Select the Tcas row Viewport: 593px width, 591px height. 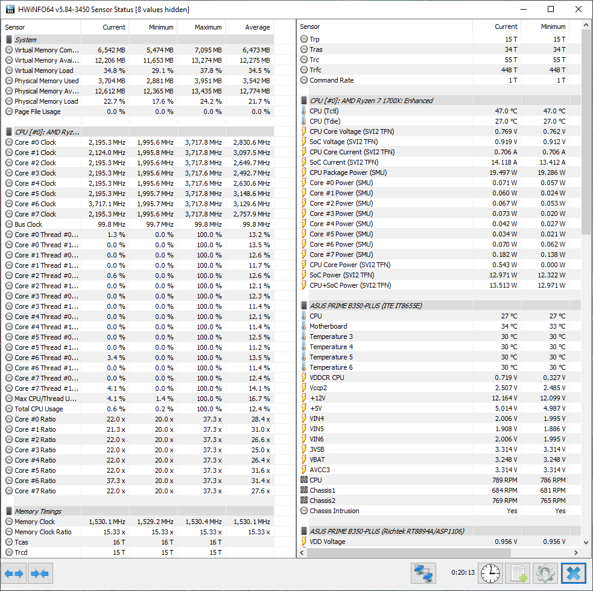click(138, 542)
